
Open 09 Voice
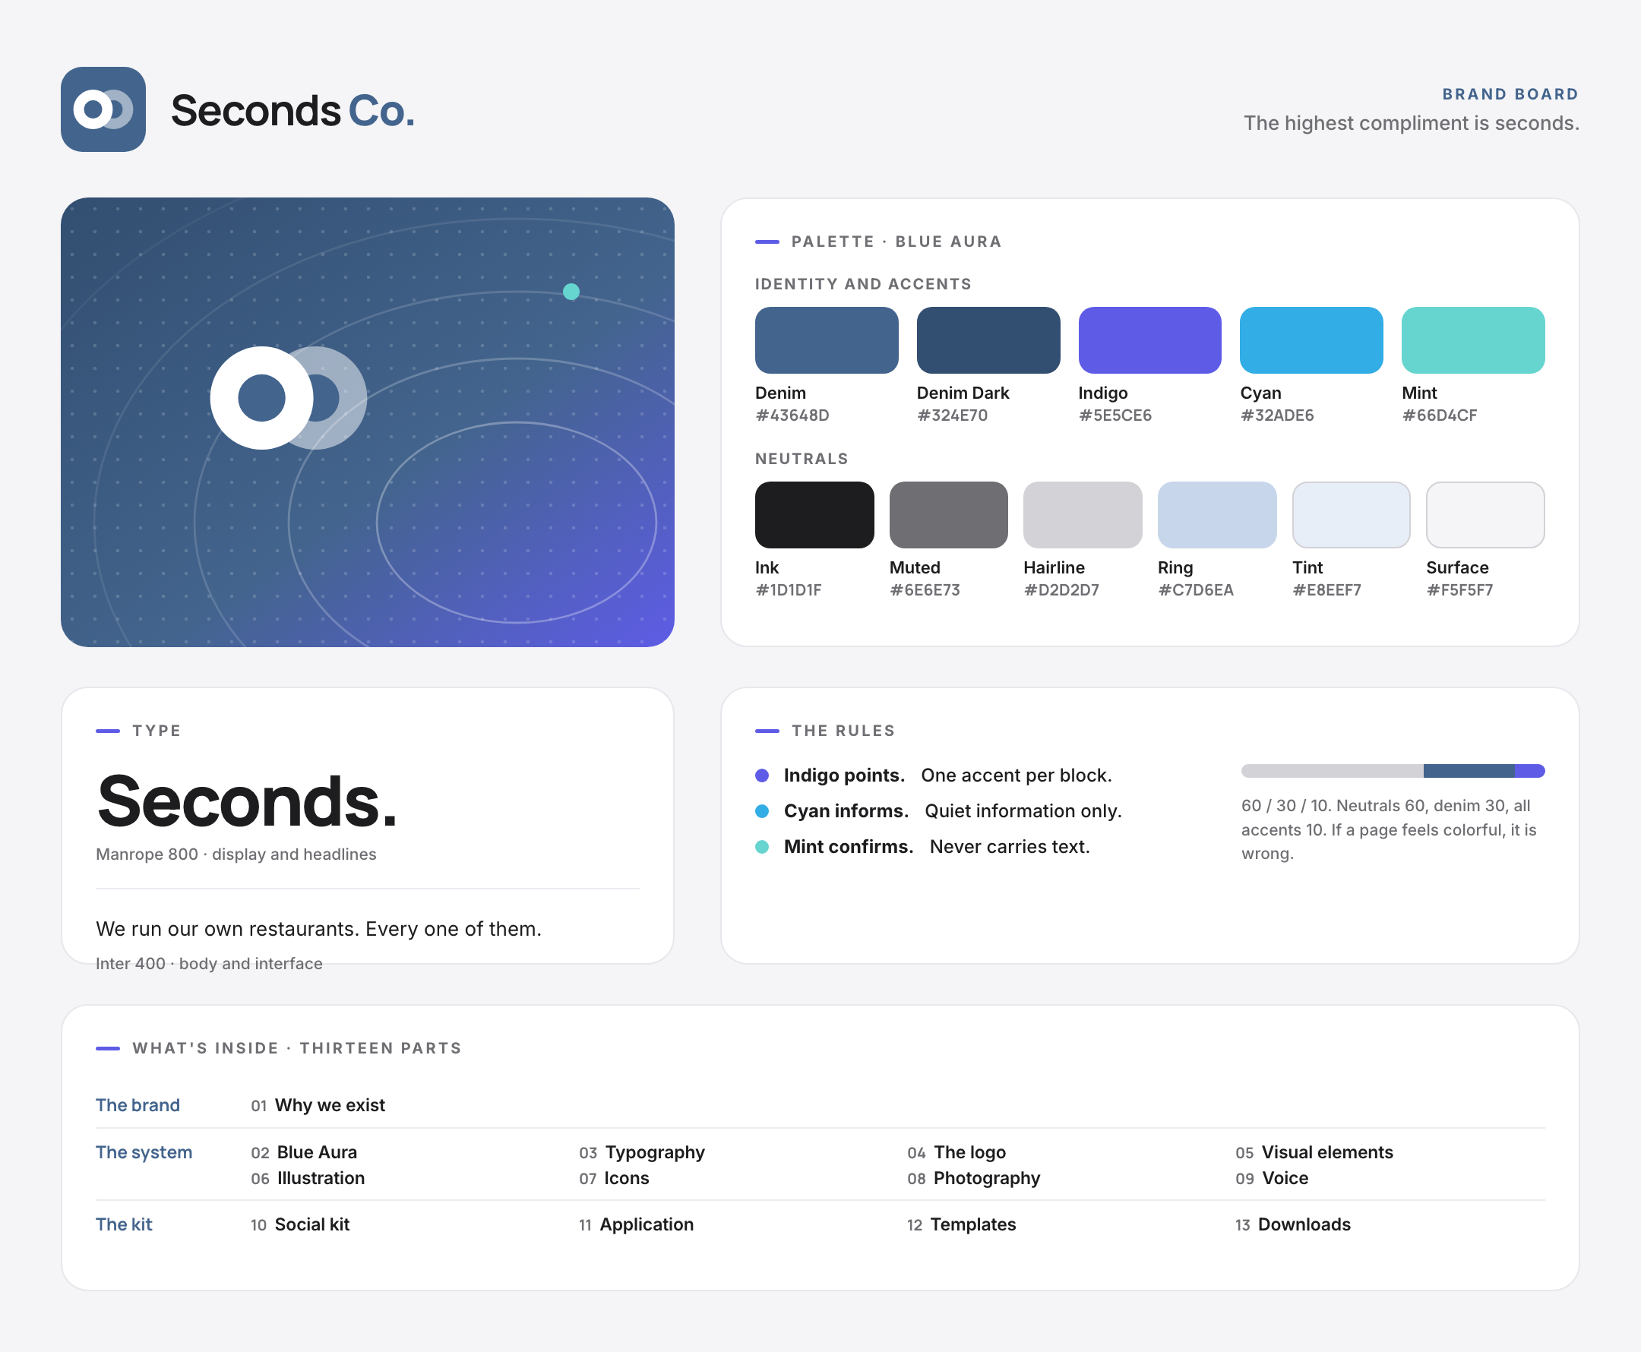click(1272, 1178)
